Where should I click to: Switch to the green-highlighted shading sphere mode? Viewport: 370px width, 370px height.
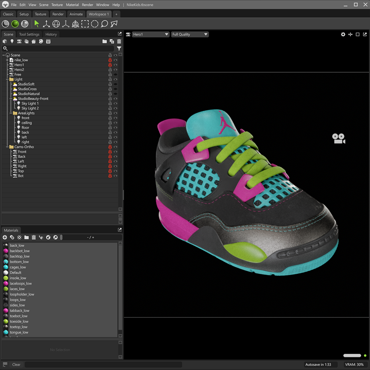[15, 24]
